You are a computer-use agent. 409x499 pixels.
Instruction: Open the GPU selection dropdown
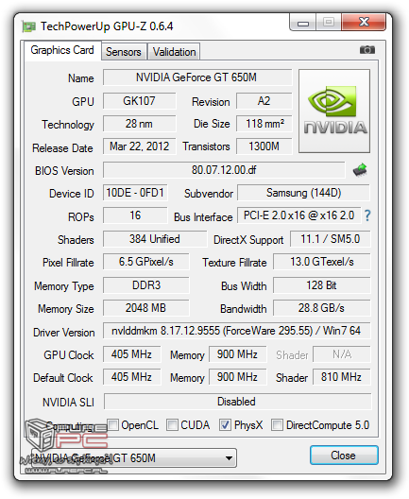[x=134, y=458]
